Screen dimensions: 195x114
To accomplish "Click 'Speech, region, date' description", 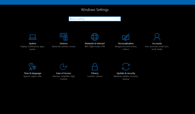I will click(x=32, y=76).
